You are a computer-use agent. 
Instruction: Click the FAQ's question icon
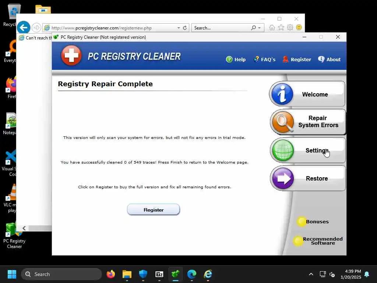256,59
